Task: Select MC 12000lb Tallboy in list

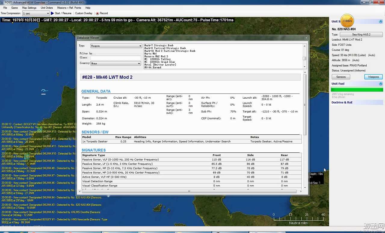Action: [157, 59]
